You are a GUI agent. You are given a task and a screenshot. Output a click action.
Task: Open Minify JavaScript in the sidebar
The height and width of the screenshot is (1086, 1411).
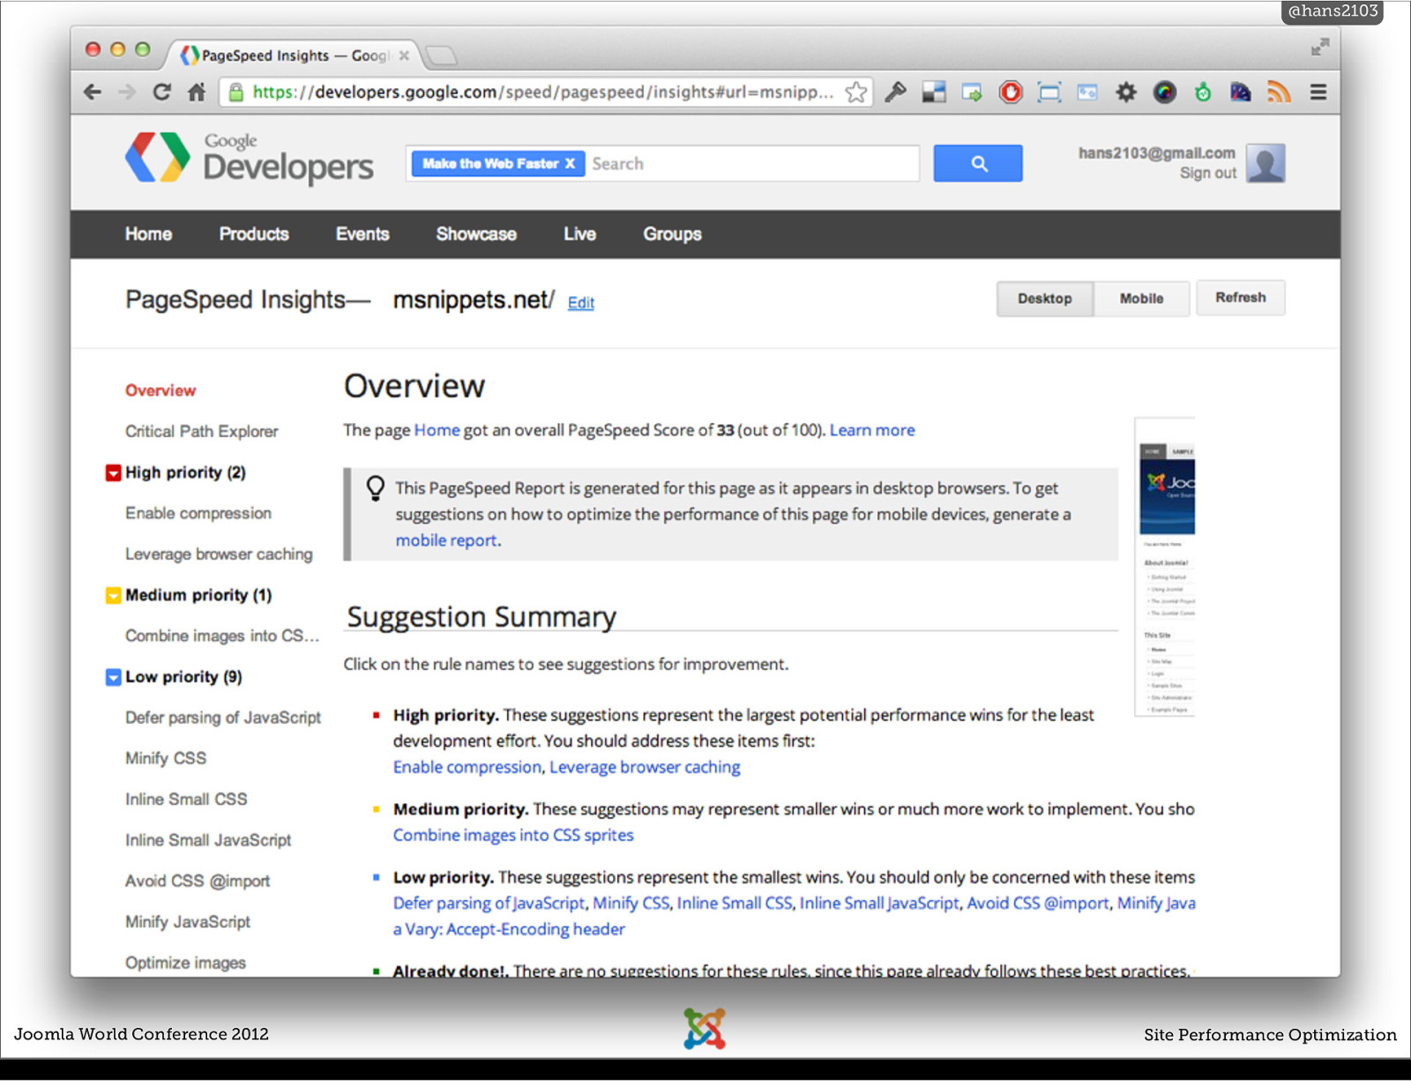click(188, 921)
